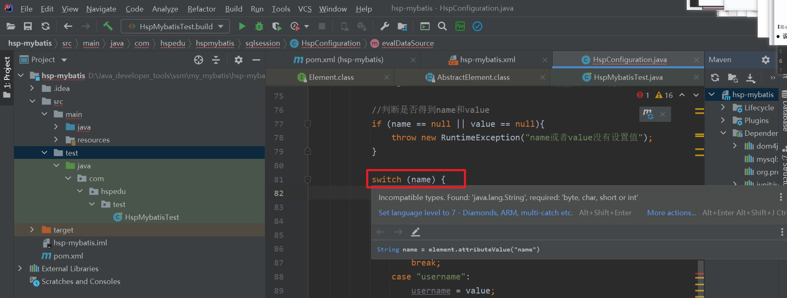Viewport: 787px width, 298px height.
Task: Click the Open folder toolbar icon
Action: (x=11, y=26)
